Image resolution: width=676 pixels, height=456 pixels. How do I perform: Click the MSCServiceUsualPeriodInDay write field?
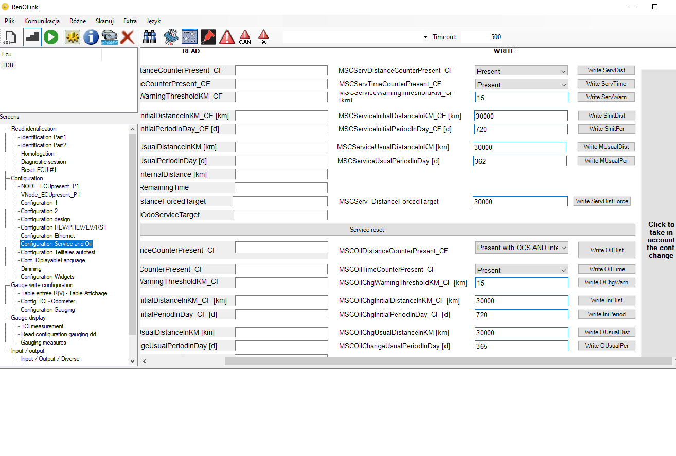tap(520, 161)
